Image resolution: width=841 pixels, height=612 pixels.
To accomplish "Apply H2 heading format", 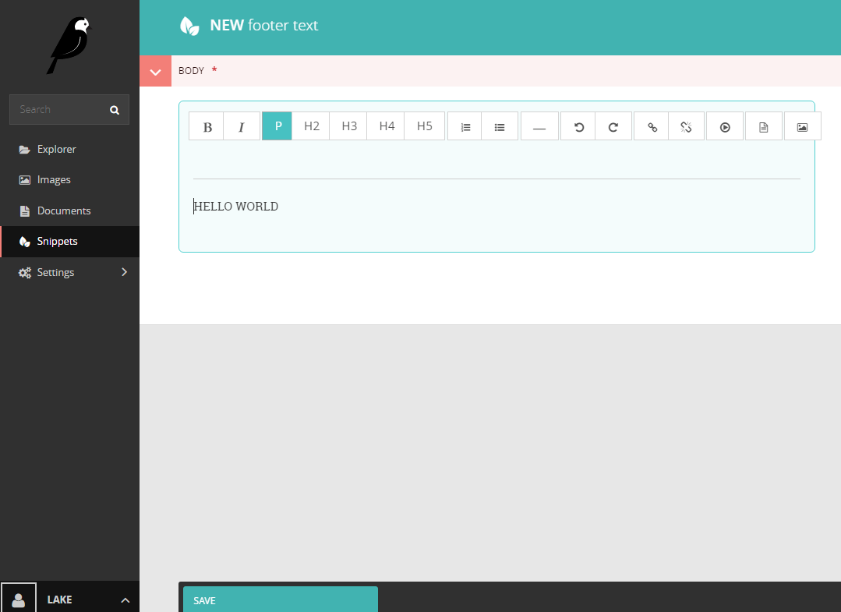I will click(311, 126).
